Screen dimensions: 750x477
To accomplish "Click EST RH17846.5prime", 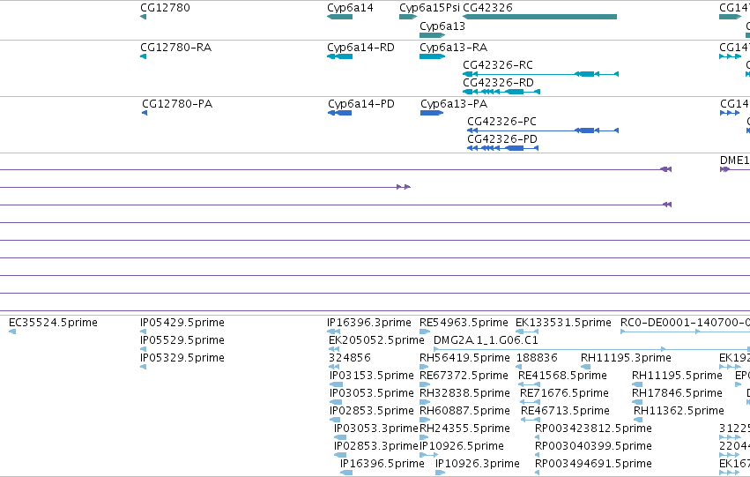I will point(677,393).
